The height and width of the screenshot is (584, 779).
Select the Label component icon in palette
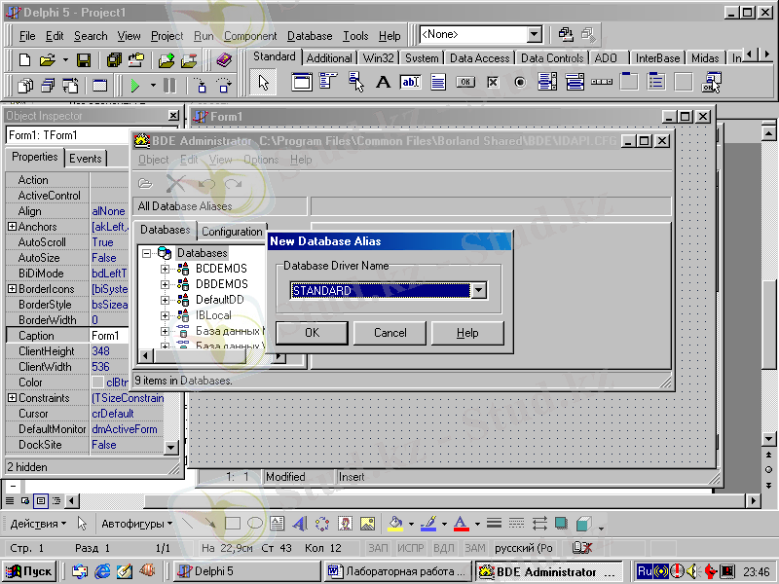pos(383,83)
